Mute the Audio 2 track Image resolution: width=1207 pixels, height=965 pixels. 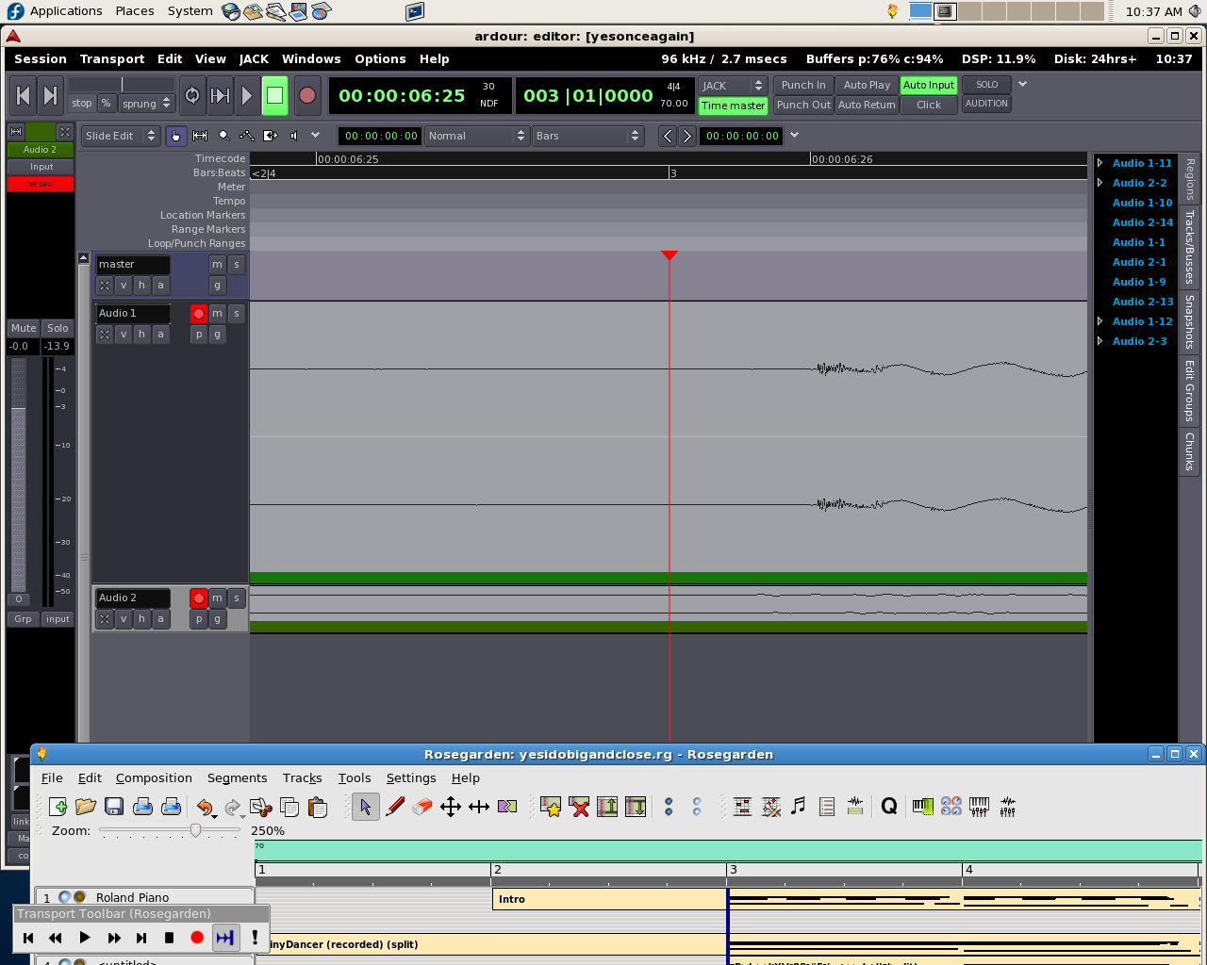(x=217, y=598)
